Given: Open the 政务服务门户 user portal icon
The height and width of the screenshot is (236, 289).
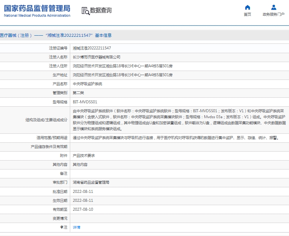Looking at the screenshot, I should point(274,7).
